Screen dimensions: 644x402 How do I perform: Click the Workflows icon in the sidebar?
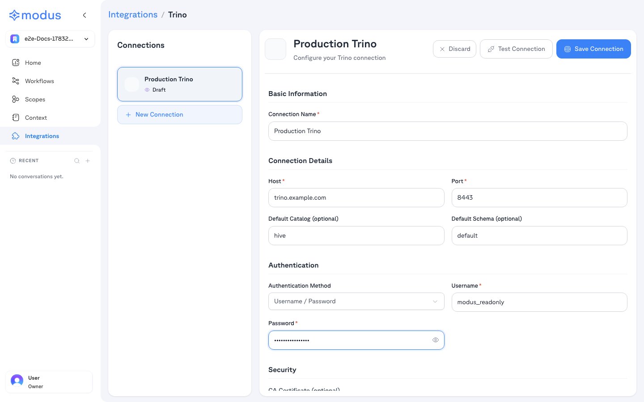pyautogui.click(x=16, y=81)
